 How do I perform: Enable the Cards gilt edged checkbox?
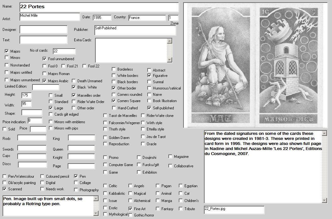tap(51, 114)
